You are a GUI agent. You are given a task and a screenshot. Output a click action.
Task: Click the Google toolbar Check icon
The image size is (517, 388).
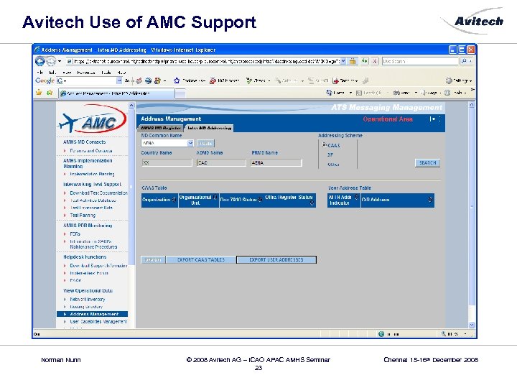[x=249, y=80]
